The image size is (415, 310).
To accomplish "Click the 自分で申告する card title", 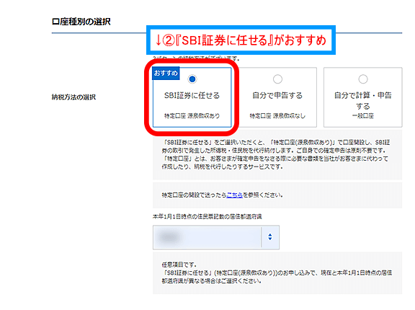I will (x=277, y=95).
